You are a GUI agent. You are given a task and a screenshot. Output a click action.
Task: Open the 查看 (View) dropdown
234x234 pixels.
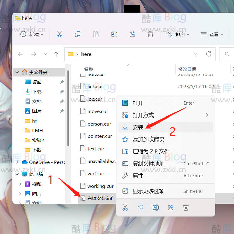coord(212,34)
